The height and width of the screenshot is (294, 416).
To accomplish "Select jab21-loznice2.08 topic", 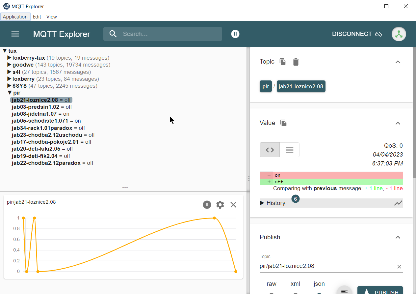I will point(41,100).
